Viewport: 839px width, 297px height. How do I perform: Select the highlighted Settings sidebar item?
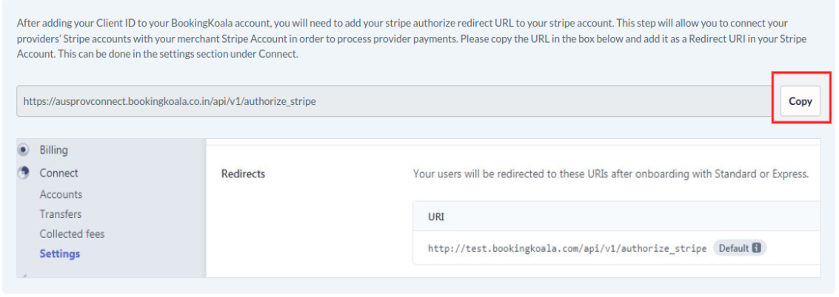(x=60, y=253)
